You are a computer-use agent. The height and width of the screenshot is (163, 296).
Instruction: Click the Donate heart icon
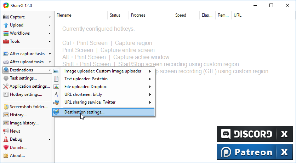pos(6,147)
